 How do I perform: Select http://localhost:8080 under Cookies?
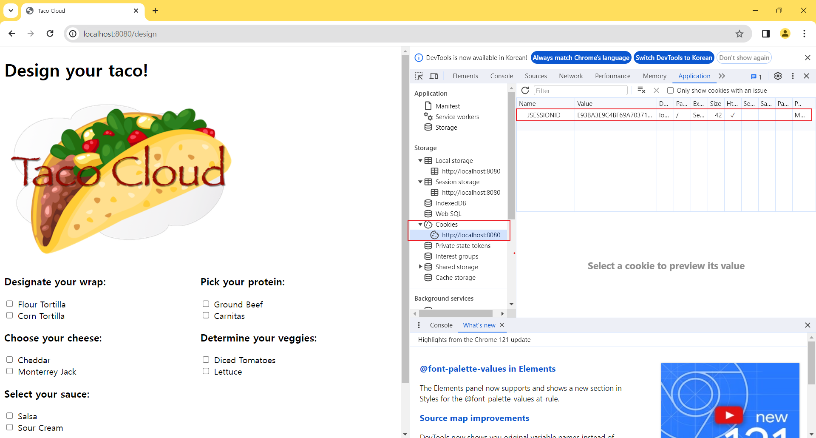pyautogui.click(x=471, y=235)
